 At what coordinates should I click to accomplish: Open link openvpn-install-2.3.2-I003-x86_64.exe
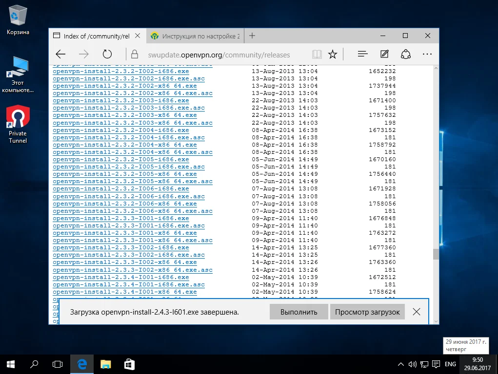(x=124, y=115)
